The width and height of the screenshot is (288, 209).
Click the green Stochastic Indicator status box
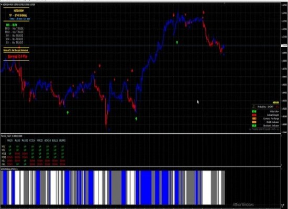point(254,125)
